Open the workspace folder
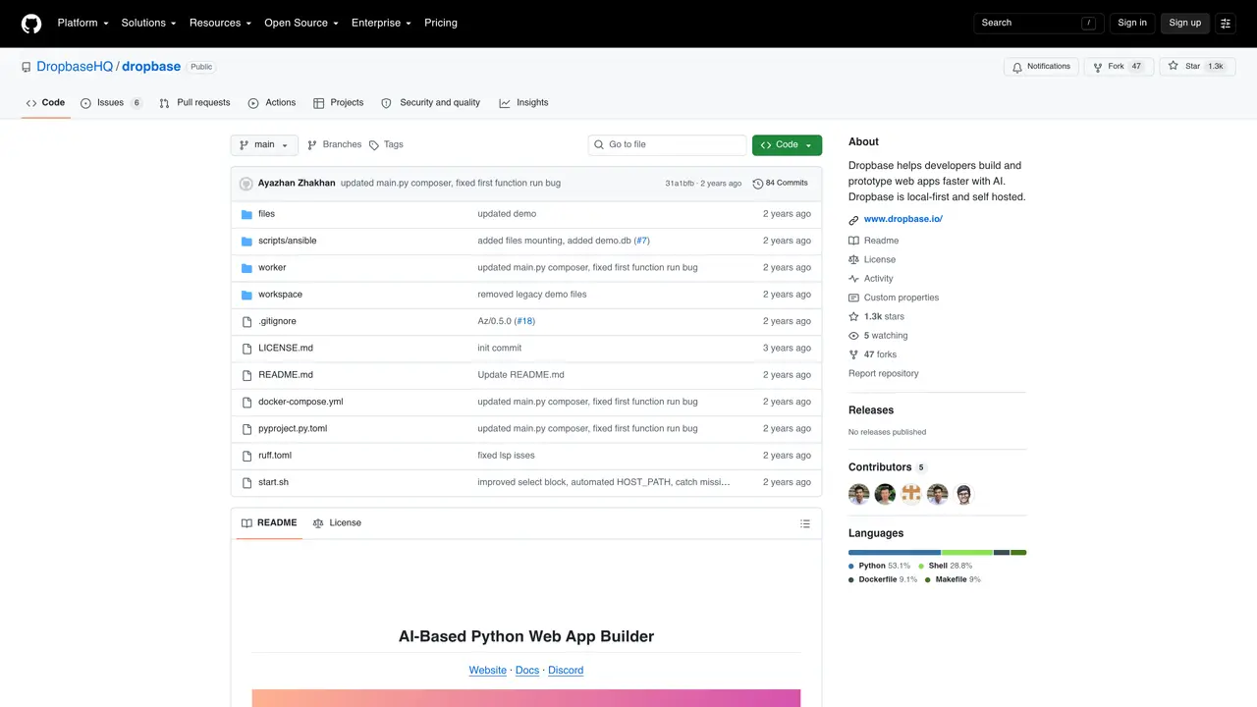The height and width of the screenshot is (707, 1257). click(x=280, y=295)
